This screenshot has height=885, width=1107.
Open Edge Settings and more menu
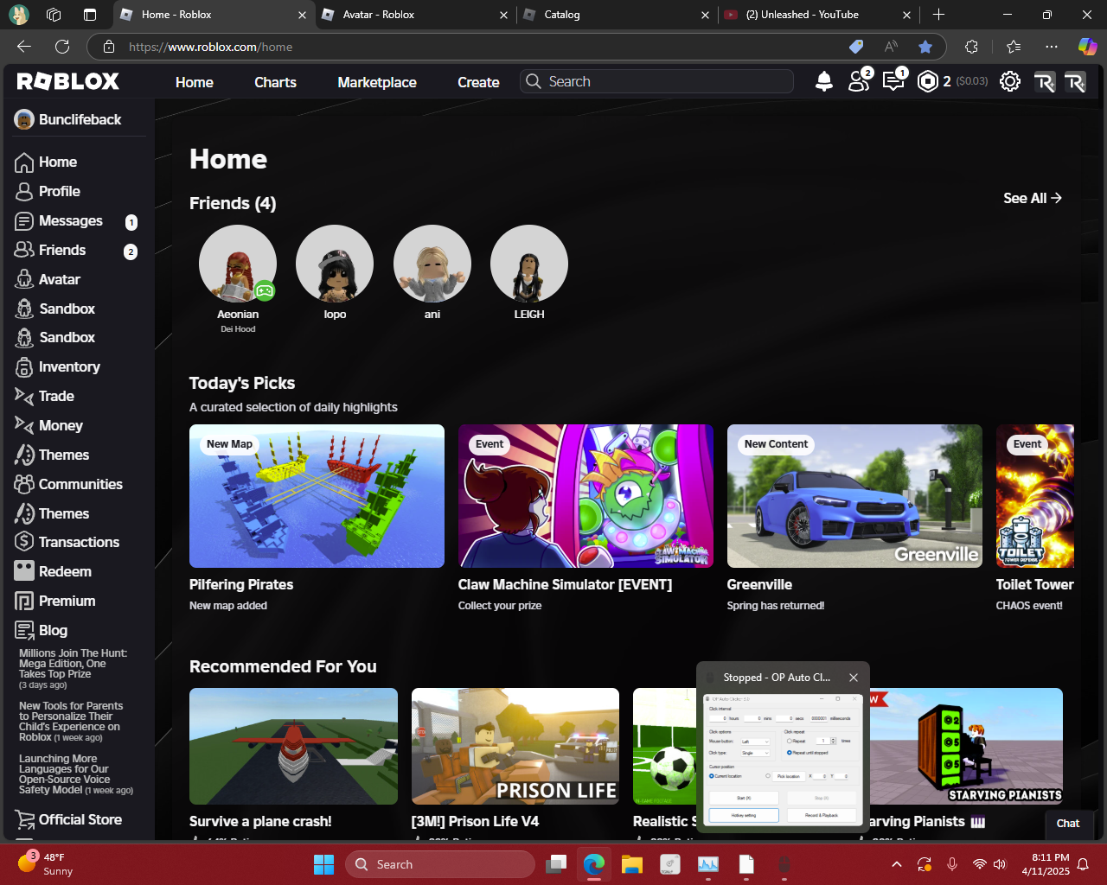pyautogui.click(x=1051, y=47)
